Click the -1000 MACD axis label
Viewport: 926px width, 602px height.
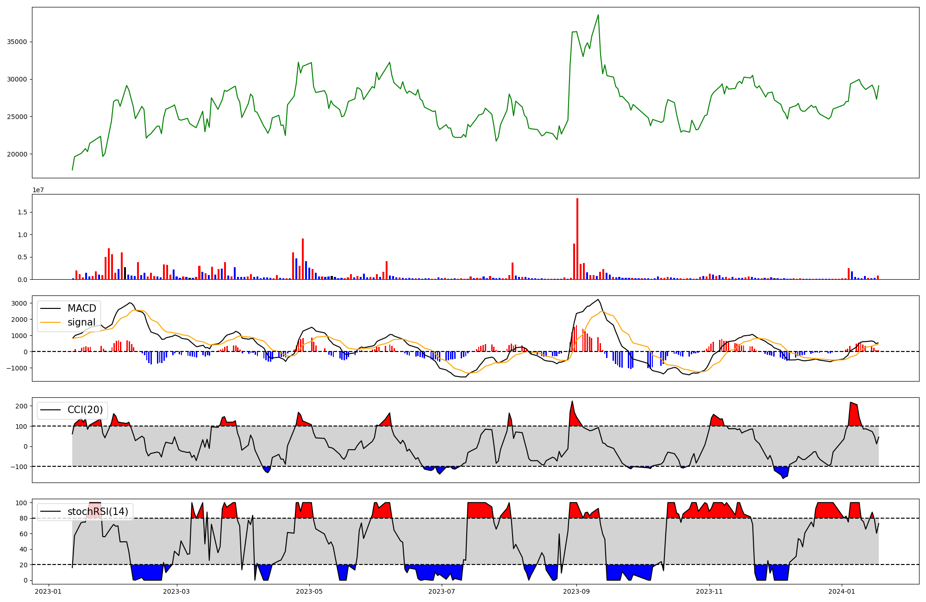16,368
